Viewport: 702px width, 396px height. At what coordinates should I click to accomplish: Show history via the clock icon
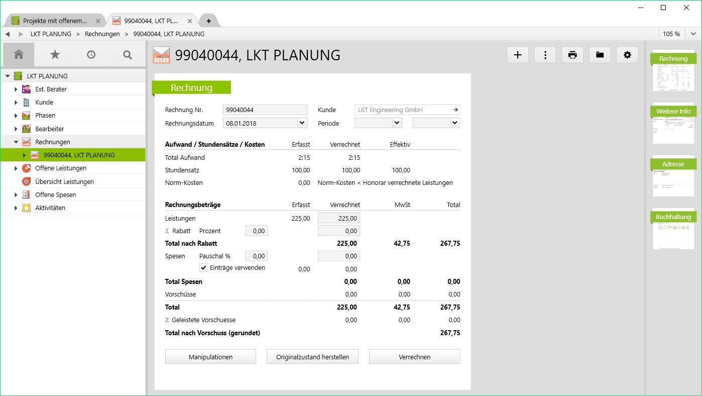91,55
